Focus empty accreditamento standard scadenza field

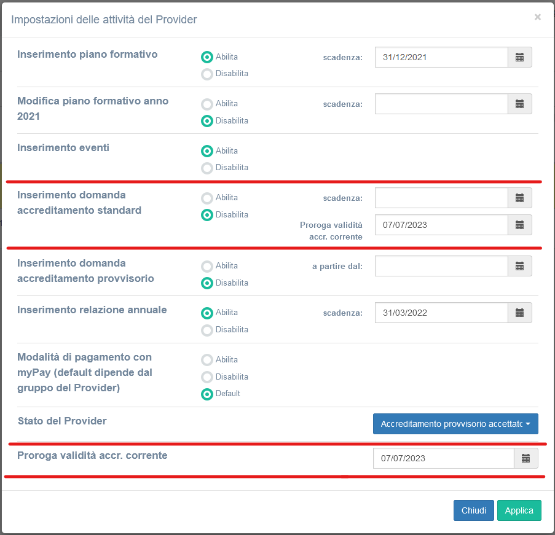(441, 198)
